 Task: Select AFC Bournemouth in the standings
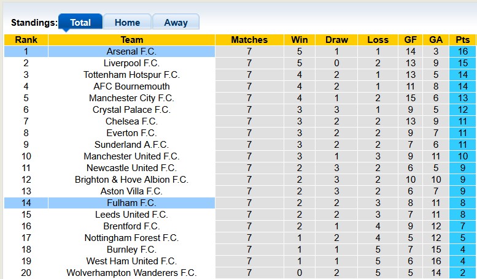pyautogui.click(x=131, y=86)
